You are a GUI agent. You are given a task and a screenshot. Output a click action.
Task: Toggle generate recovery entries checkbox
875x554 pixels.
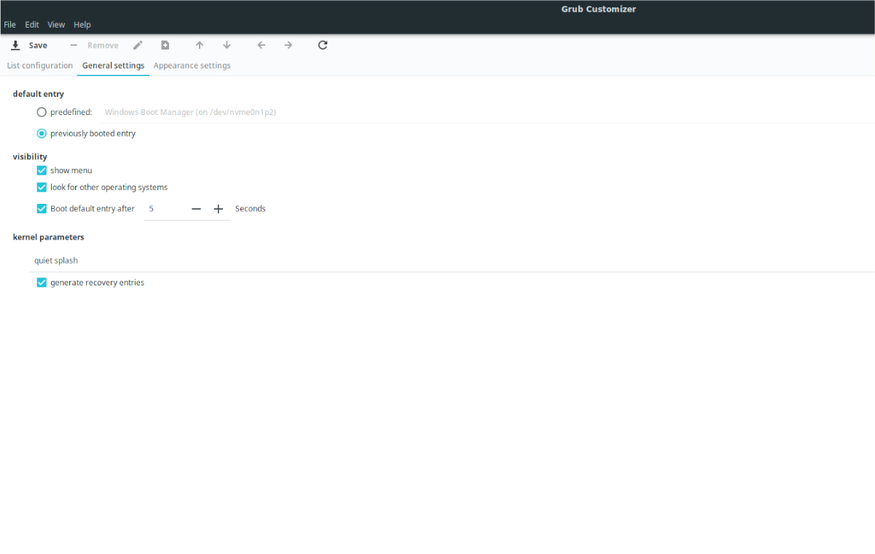pos(42,282)
